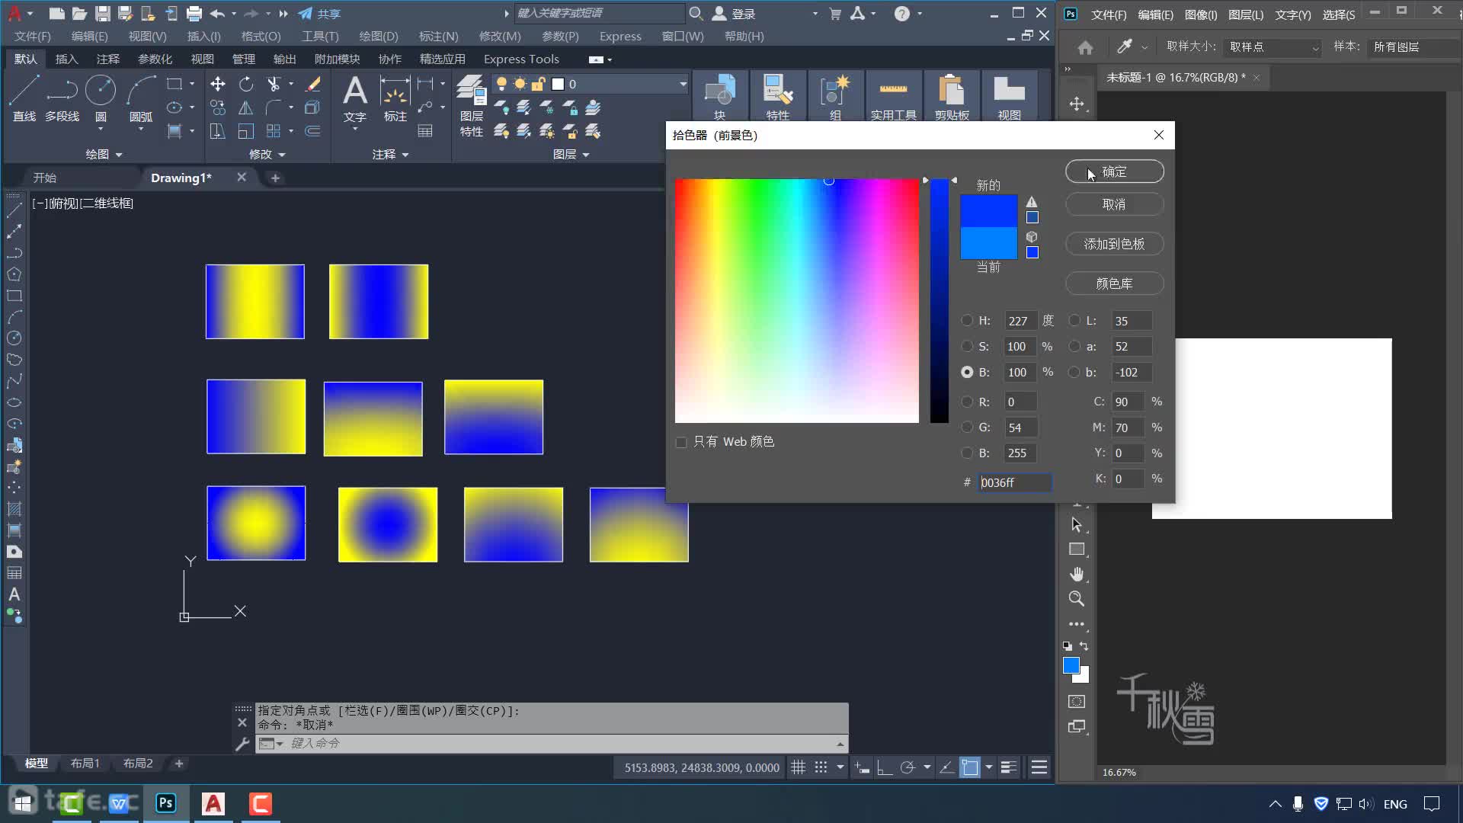Select the R red radio button
The image size is (1463, 823).
pyautogui.click(x=967, y=402)
